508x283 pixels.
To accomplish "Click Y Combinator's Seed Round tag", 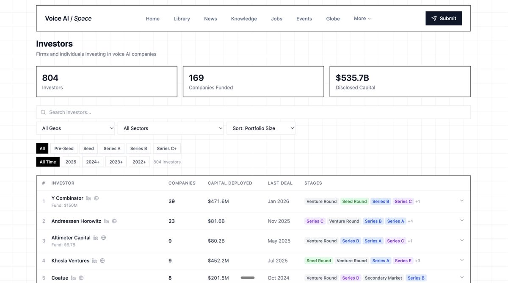I will click(x=354, y=201).
